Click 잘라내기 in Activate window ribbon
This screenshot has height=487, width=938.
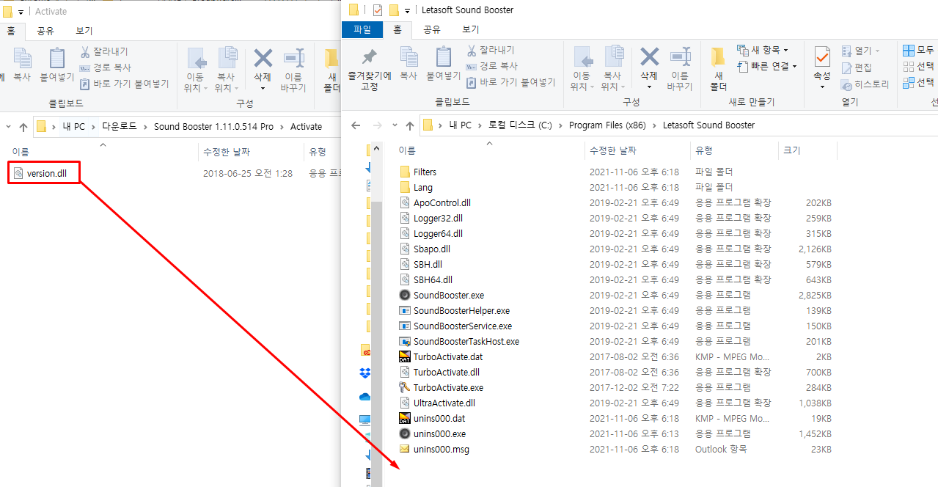point(103,51)
